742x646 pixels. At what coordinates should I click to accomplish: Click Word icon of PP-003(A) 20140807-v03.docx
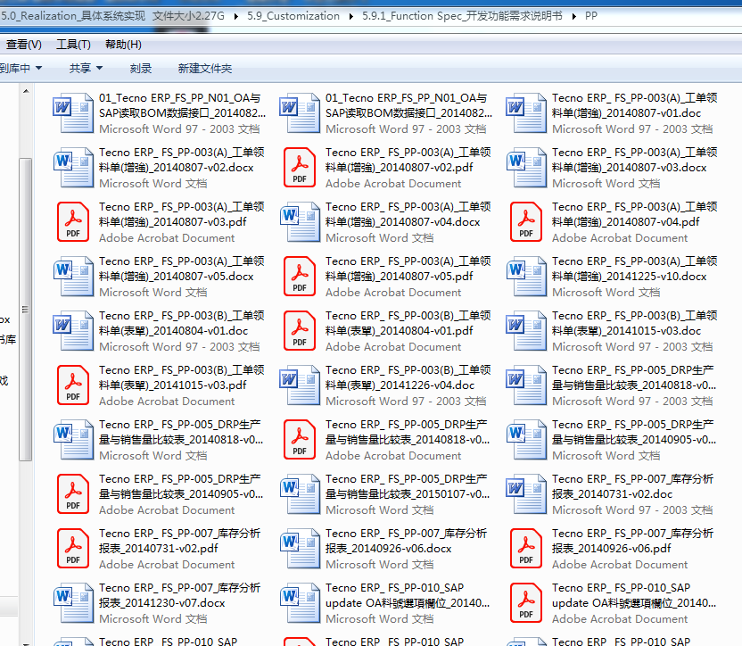pos(526,167)
